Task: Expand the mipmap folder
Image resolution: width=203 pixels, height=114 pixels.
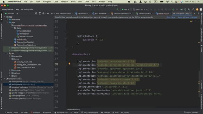Action: click(x=10, y=70)
